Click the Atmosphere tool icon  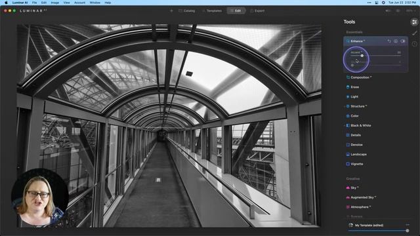point(348,207)
